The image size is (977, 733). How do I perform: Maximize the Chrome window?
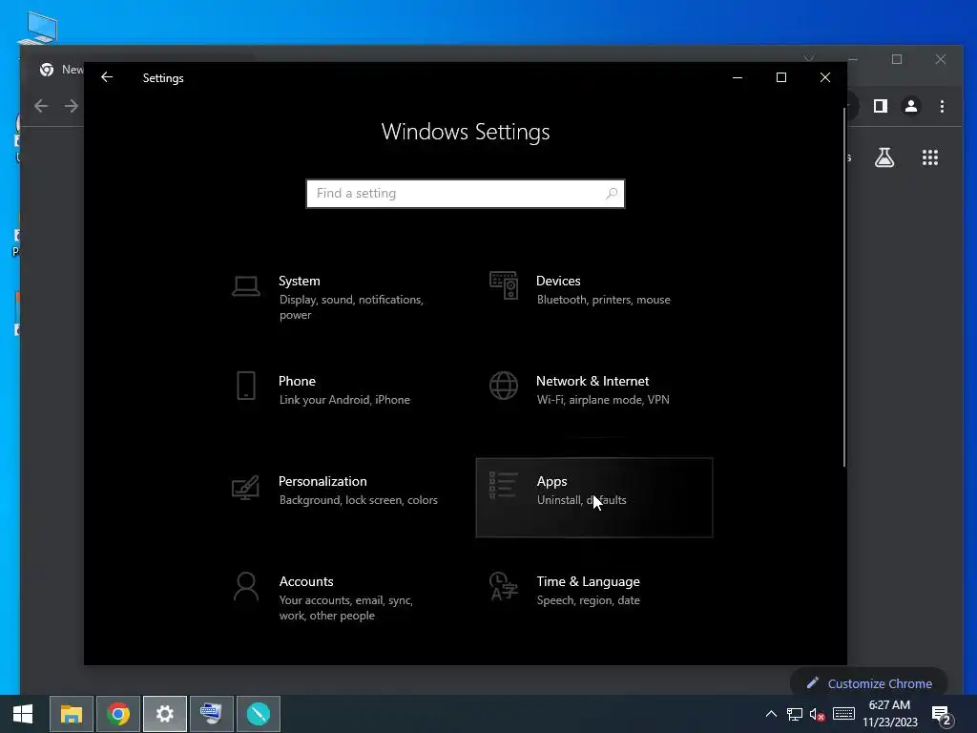tap(897, 59)
